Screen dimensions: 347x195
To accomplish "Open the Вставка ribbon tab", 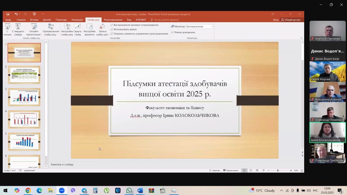I will 34,20.
